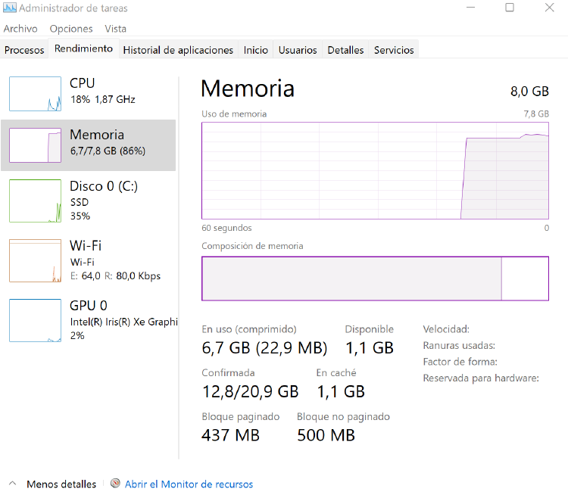Open the Usuarios tab
The width and height of the screenshot is (568, 498).
(297, 50)
